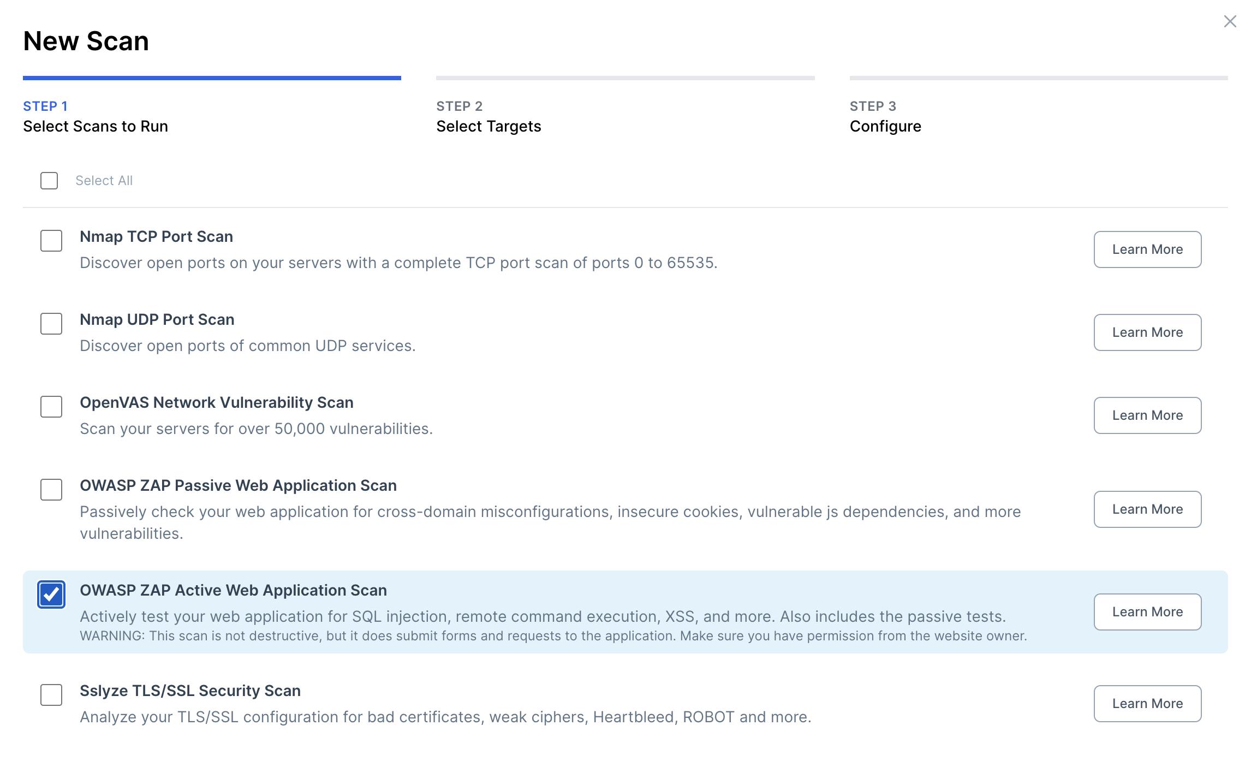Click the OWASP ZAP Passive Web Application Scan title
Image resolution: width=1251 pixels, height=761 pixels.
tap(238, 485)
